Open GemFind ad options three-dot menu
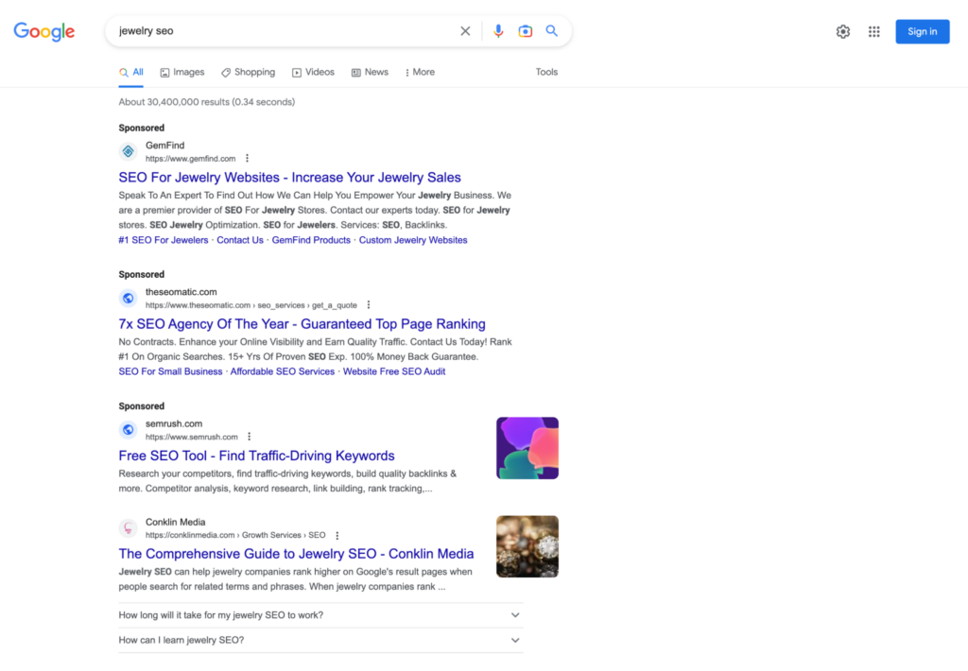968x671 pixels. click(247, 159)
